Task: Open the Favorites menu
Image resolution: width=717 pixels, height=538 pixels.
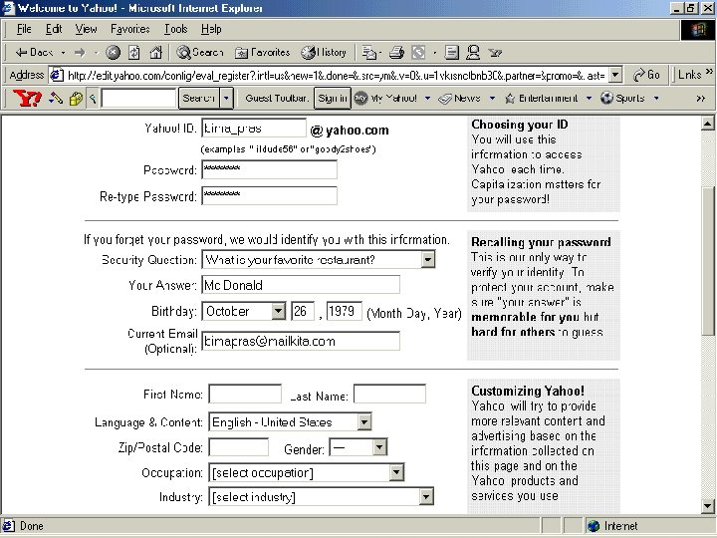Action: point(130,29)
